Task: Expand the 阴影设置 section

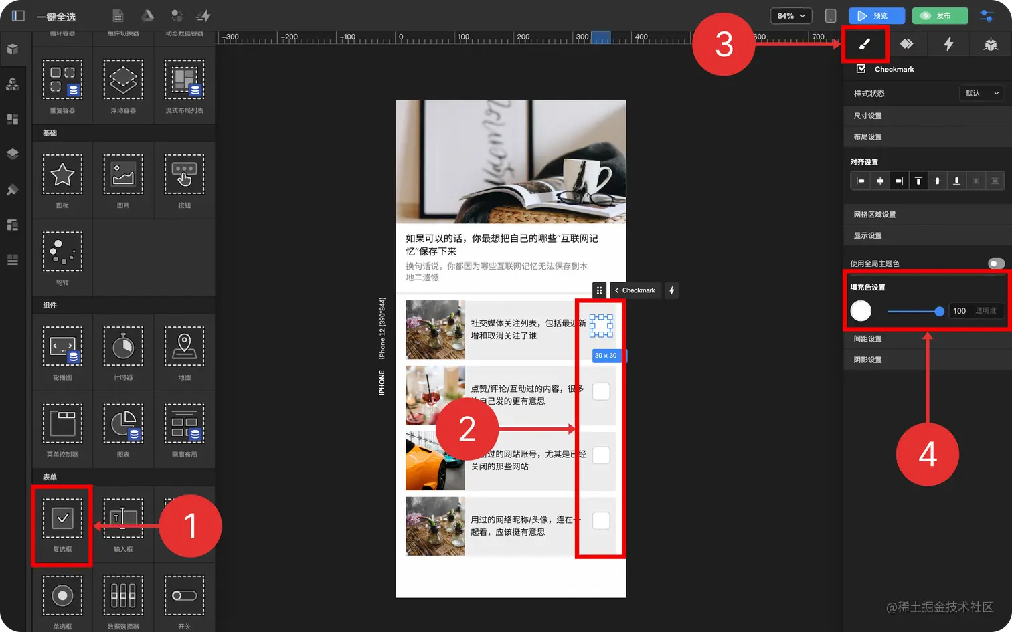Action: tap(928, 360)
